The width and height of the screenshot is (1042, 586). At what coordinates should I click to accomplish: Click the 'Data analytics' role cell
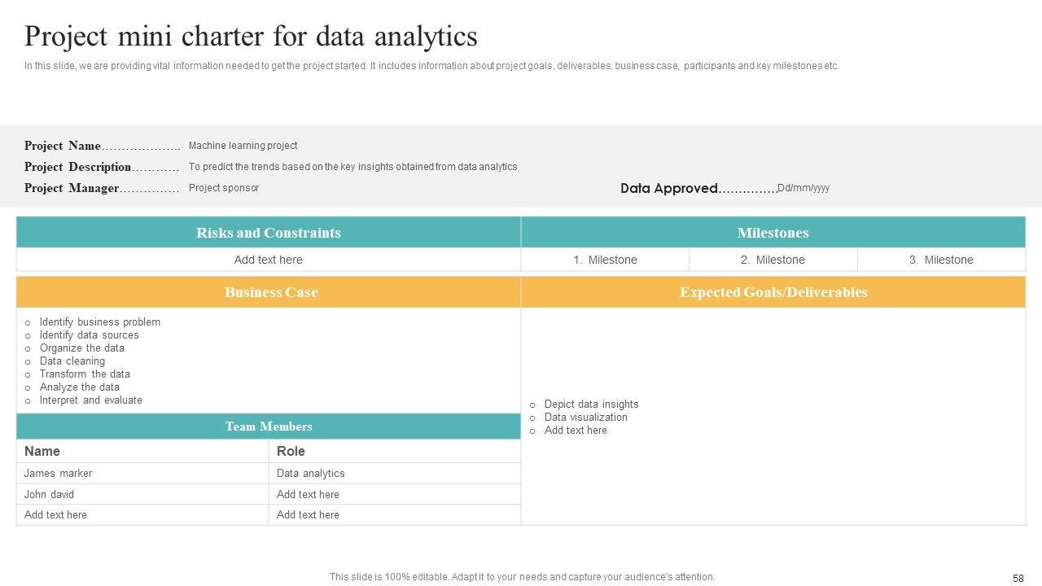coord(310,473)
